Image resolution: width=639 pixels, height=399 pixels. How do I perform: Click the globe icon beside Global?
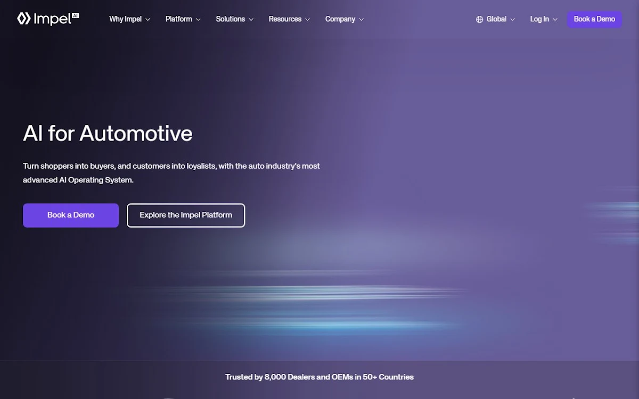479,19
